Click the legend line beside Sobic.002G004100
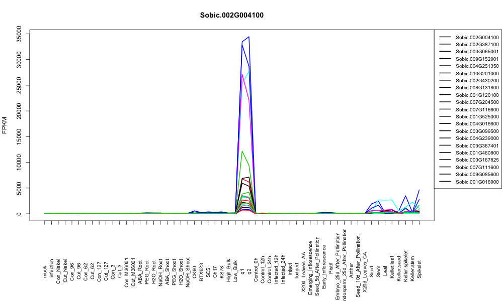The height and width of the screenshot is (301, 503). [445, 37]
